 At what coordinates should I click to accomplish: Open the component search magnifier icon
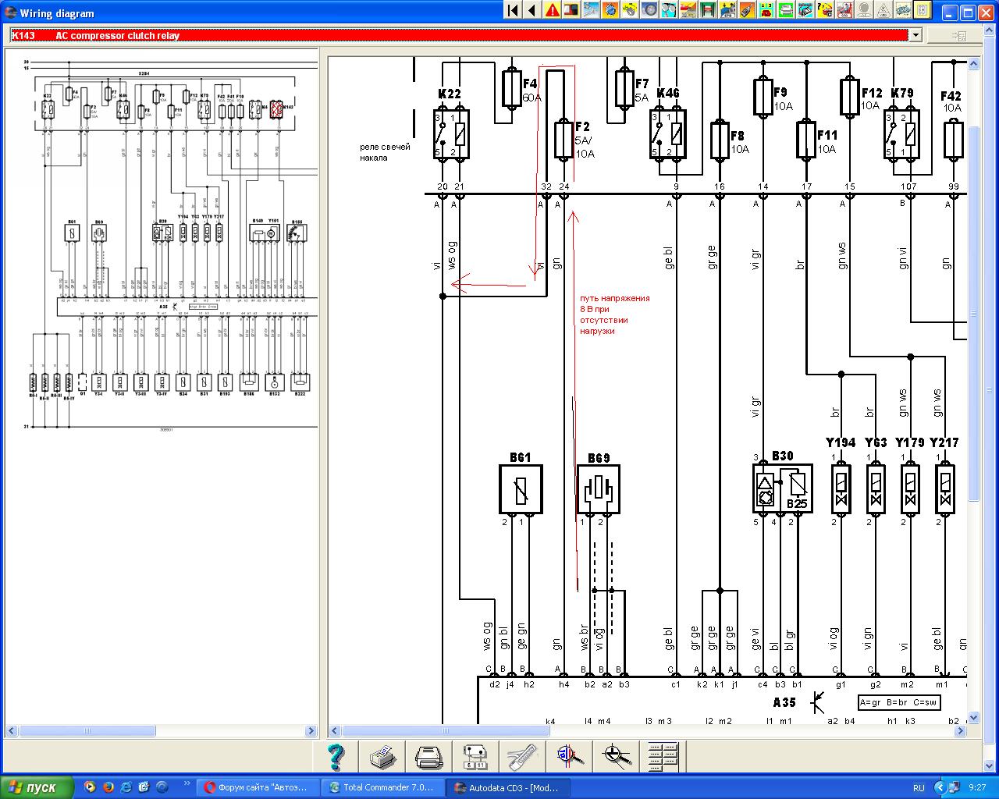(x=570, y=756)
